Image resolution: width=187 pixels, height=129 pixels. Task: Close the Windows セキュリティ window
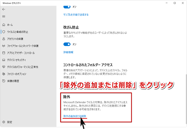click(183, 3)
